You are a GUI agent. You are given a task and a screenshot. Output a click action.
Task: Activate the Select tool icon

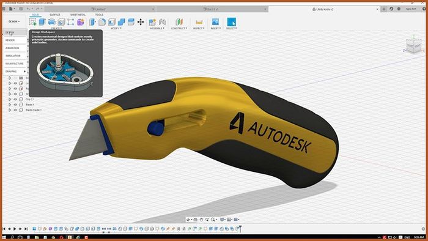coord(232,22)
